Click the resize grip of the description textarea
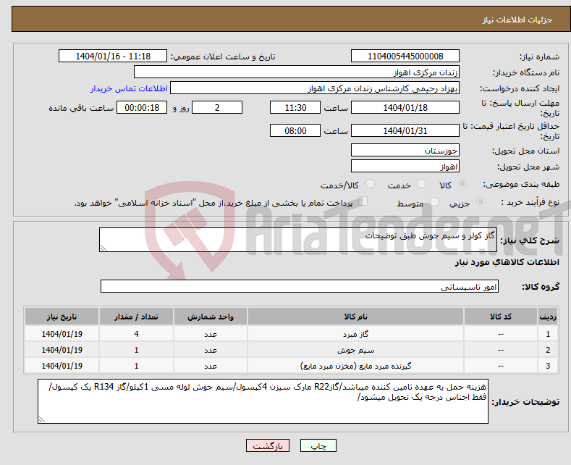 [103, 248]
